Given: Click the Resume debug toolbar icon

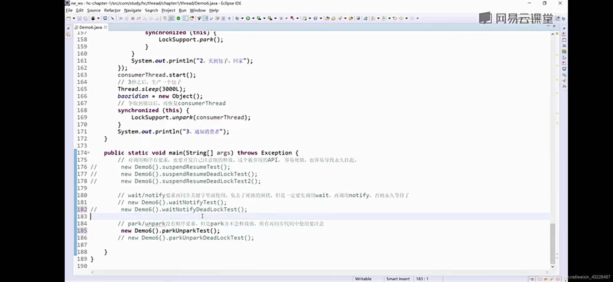Looking at the screenshot, I should pos(121,18).
